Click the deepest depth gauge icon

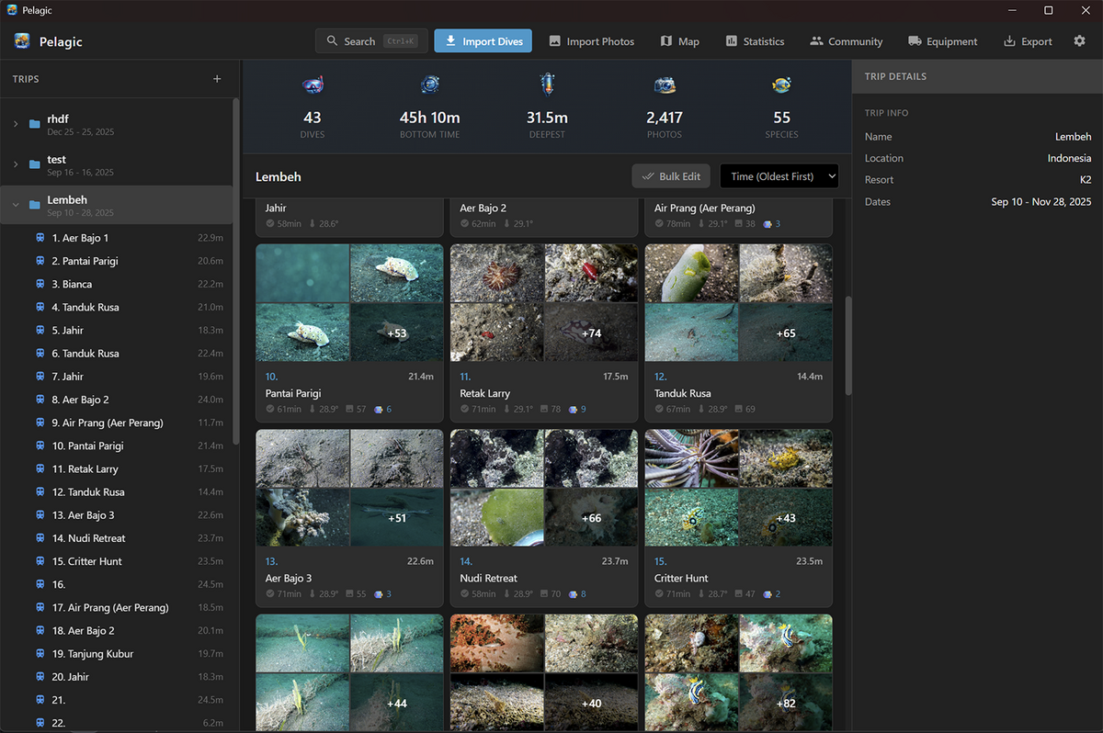(547, 85)
